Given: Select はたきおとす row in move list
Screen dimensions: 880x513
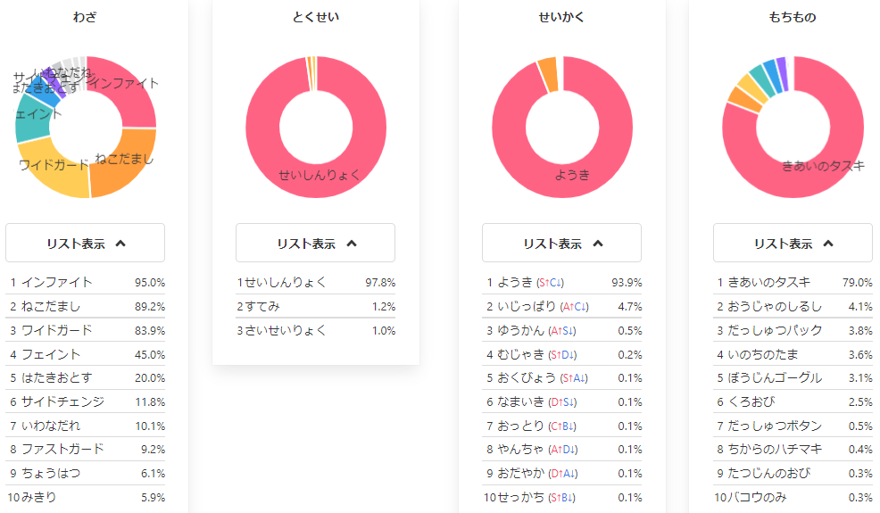Looking at the screenshot, I should 86,377.
